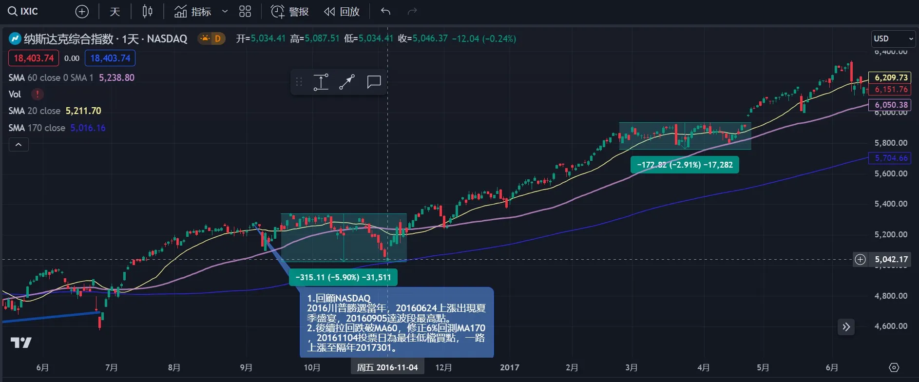Create an alert with 警报 button

point(290,11)
